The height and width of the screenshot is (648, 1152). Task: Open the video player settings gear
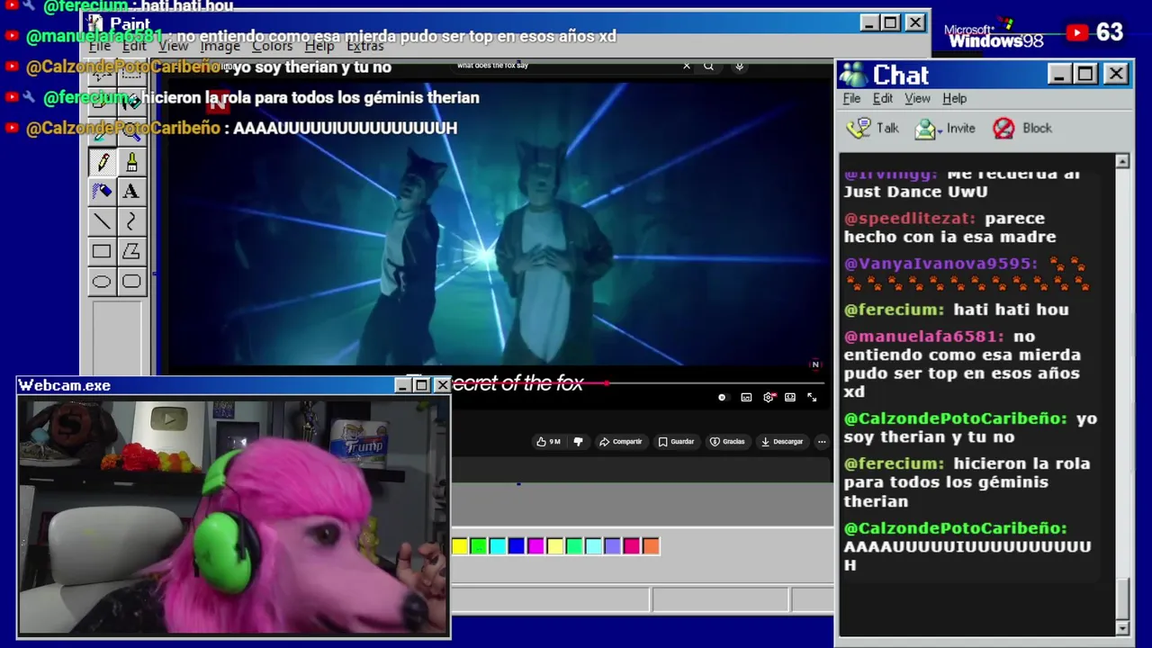pos(769,397)
